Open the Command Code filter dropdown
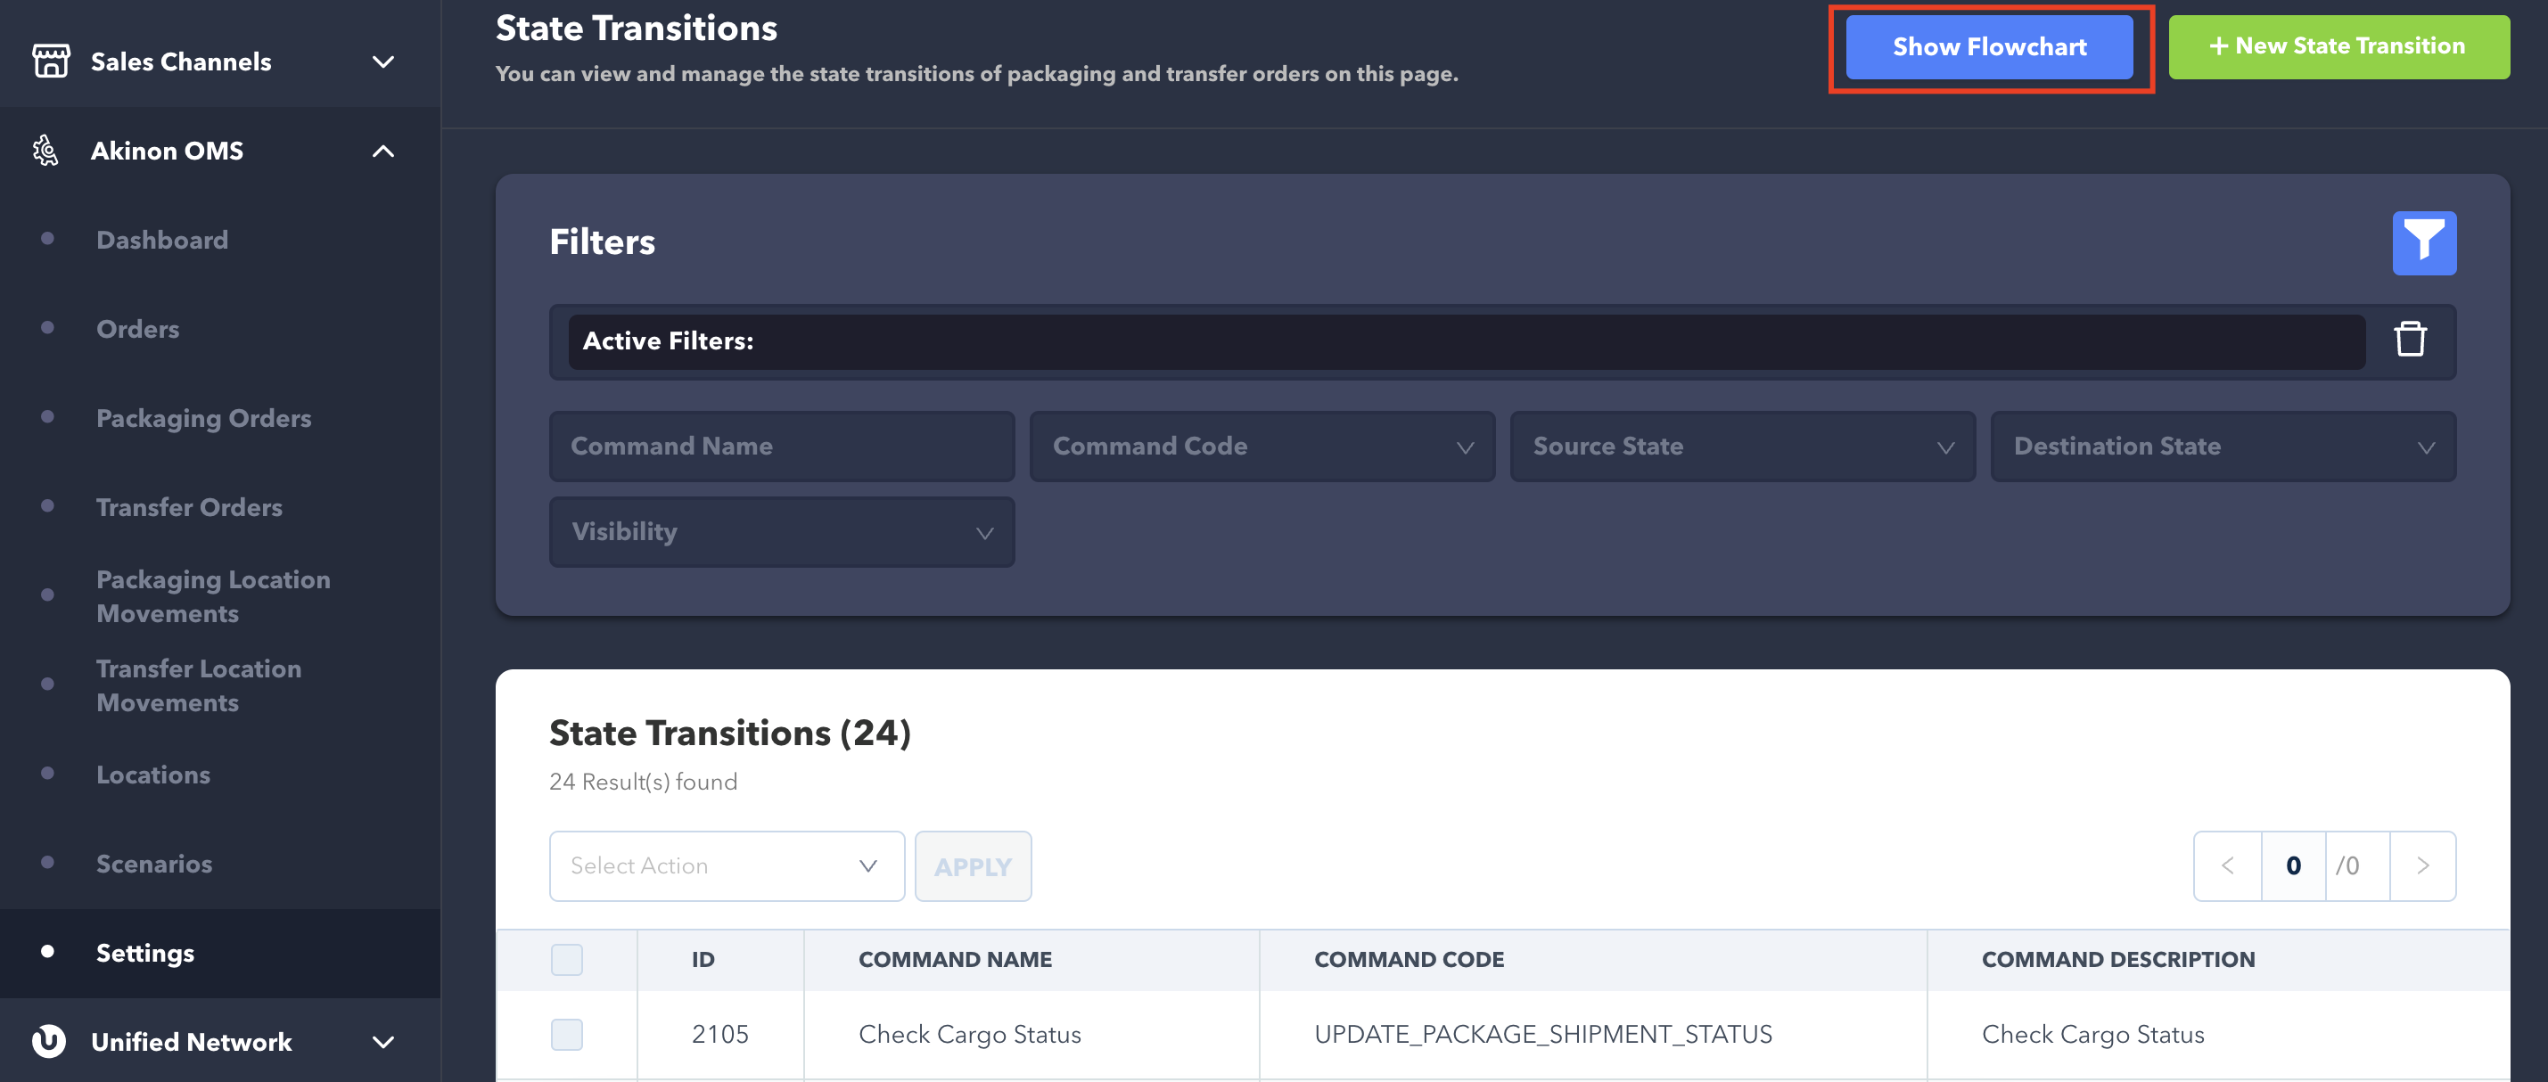 1262,447
